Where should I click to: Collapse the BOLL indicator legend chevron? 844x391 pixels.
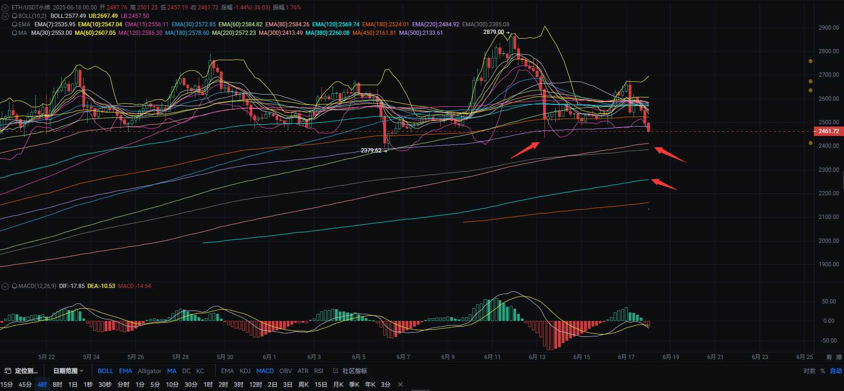point(5,16)
